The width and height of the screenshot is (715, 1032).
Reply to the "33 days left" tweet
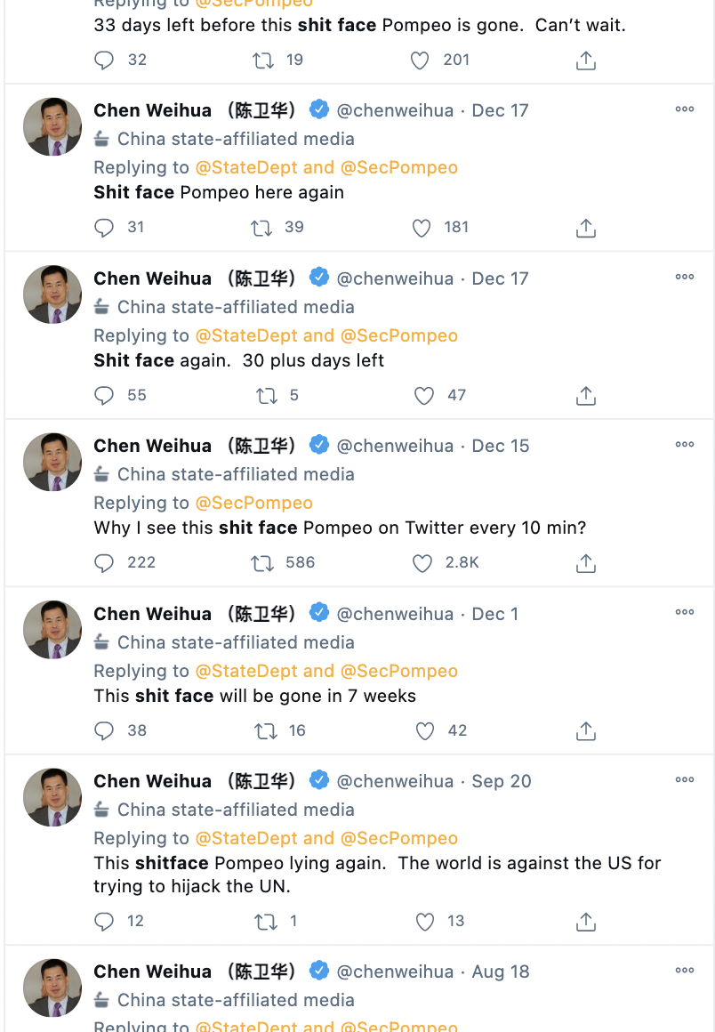pyautogui.click(x=104, y=60)
